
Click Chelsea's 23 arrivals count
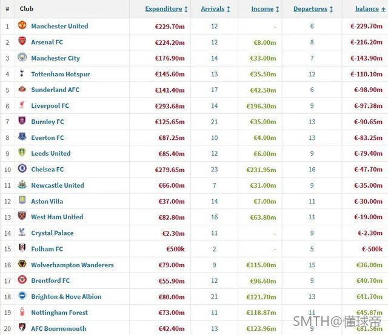click(214, 170)
